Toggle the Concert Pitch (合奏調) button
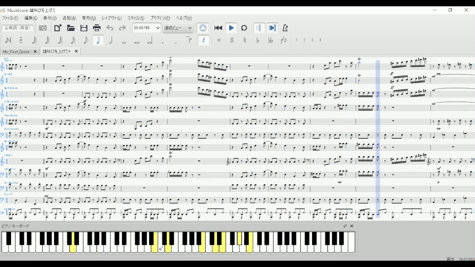This screenshot has height=267, width=475. (x=17, y=28)
